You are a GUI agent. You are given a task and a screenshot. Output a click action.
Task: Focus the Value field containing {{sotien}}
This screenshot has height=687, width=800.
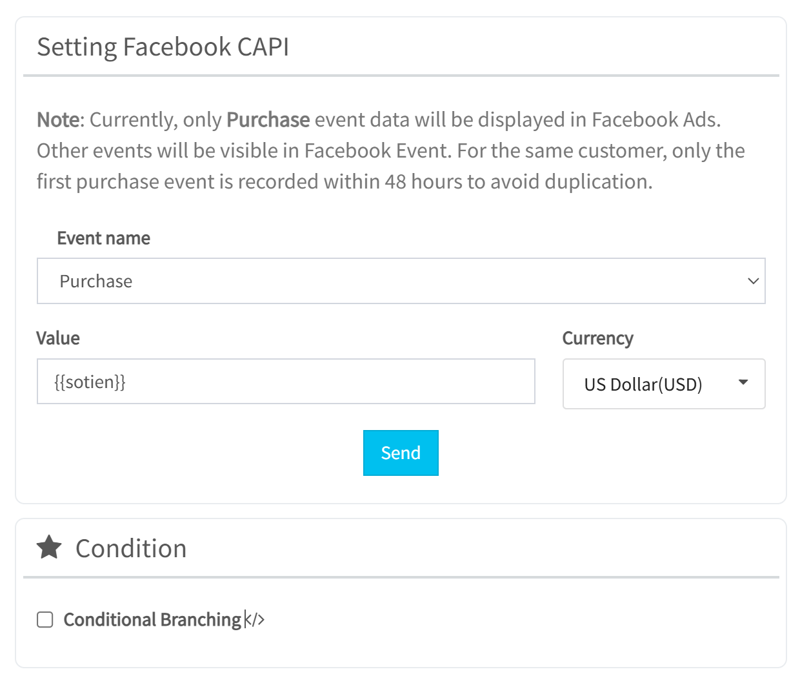[x=286, y=382]
